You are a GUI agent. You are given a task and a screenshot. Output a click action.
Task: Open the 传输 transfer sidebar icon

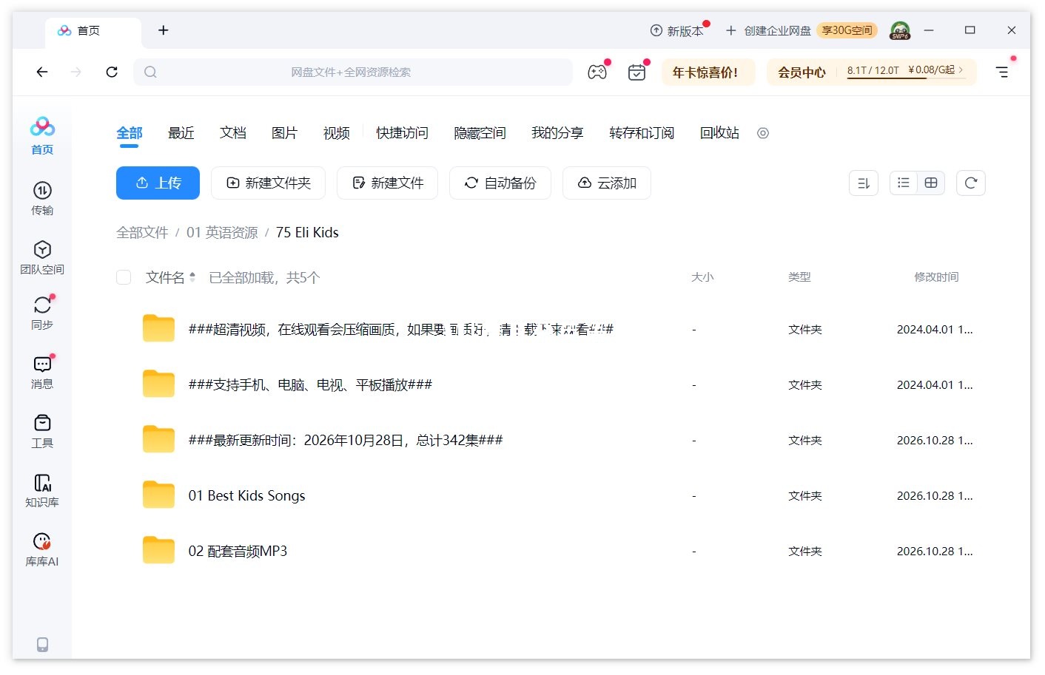pos(42,198)
